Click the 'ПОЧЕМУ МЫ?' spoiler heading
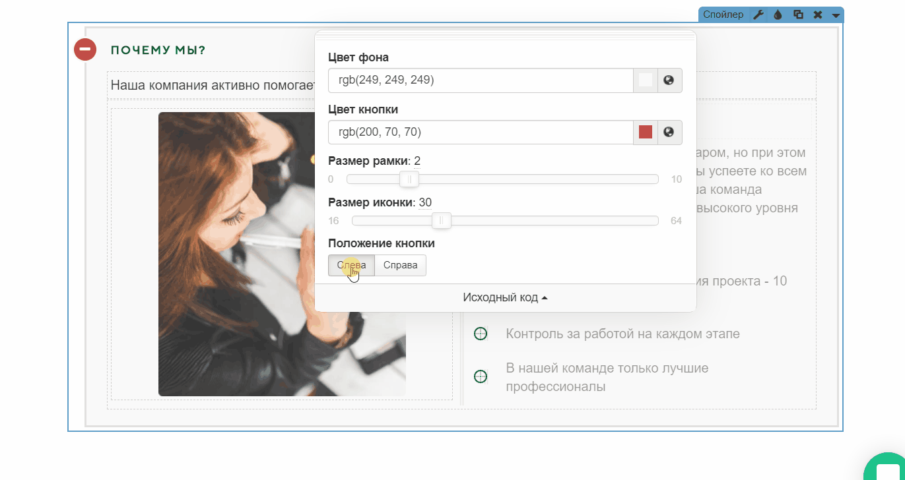 (158, 51)
